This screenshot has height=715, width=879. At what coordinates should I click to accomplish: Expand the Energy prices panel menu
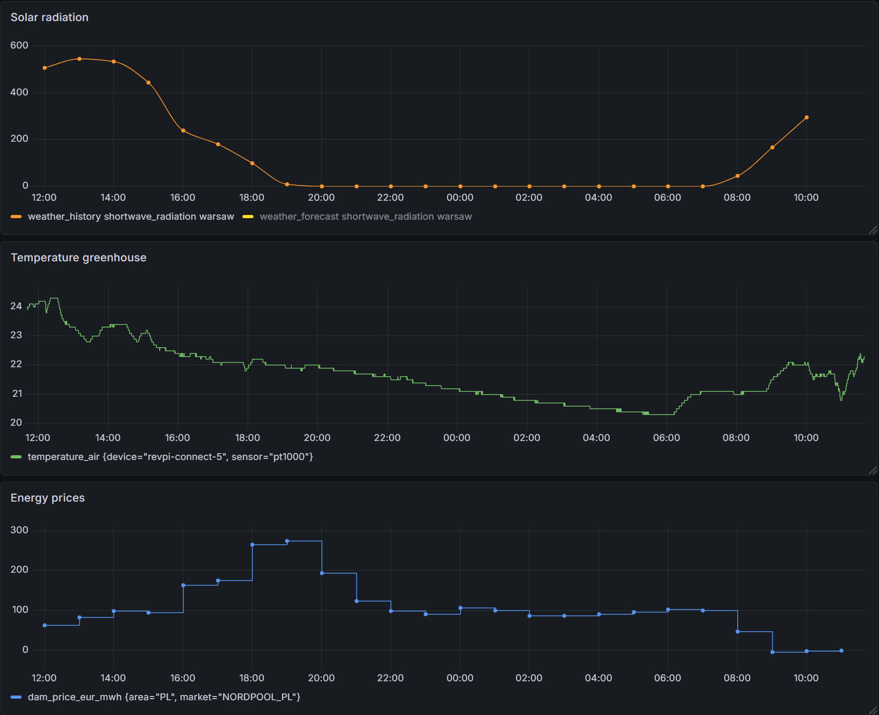[47, 498]
